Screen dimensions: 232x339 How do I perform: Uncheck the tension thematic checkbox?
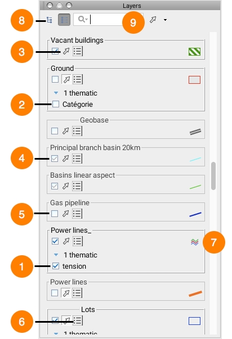point(56,266)
